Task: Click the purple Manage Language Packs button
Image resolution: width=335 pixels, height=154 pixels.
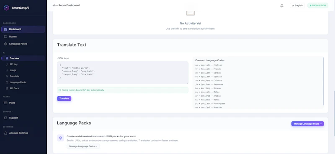Action: click(x=307, y=124)
